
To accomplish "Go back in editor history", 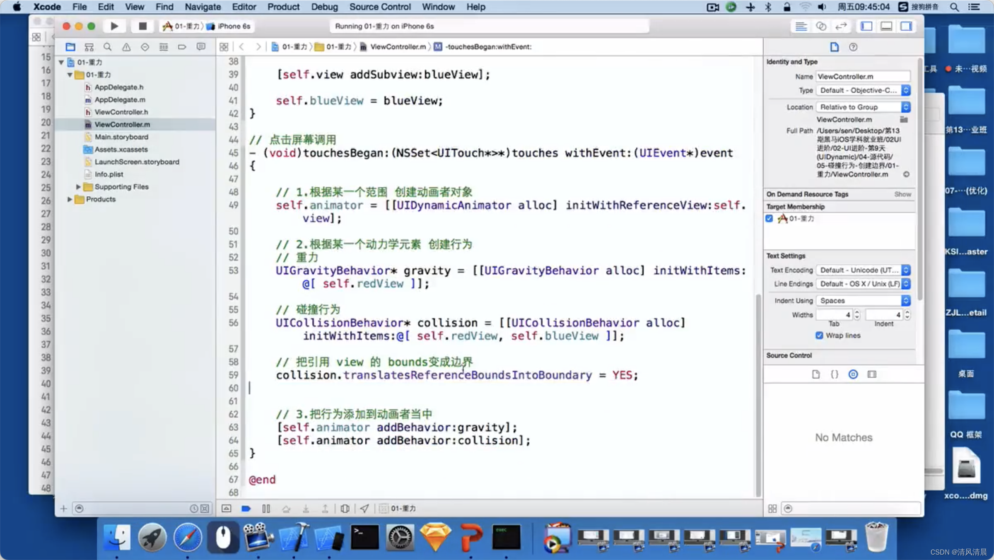I will tap(241, 47).
